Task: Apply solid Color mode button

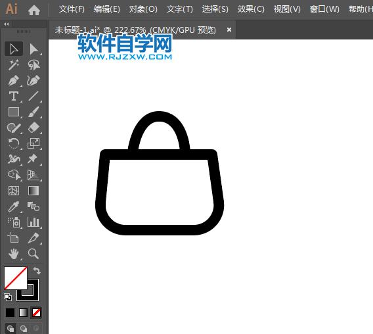Action: pos(11,312)
